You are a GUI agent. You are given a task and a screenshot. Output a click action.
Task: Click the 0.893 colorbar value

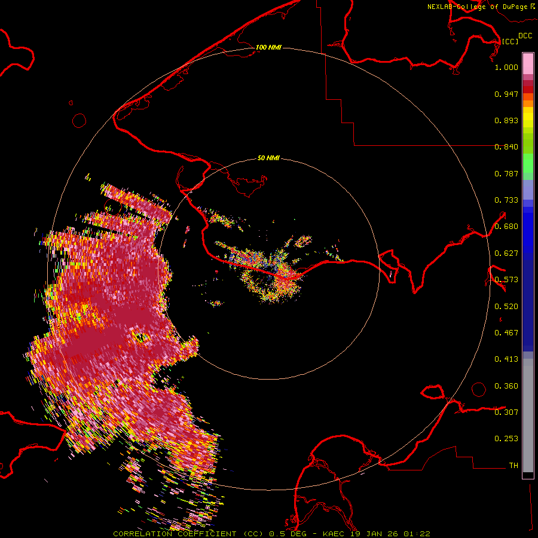506,120
